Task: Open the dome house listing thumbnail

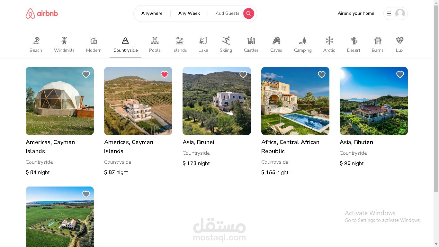Action: tap(60, 101)
